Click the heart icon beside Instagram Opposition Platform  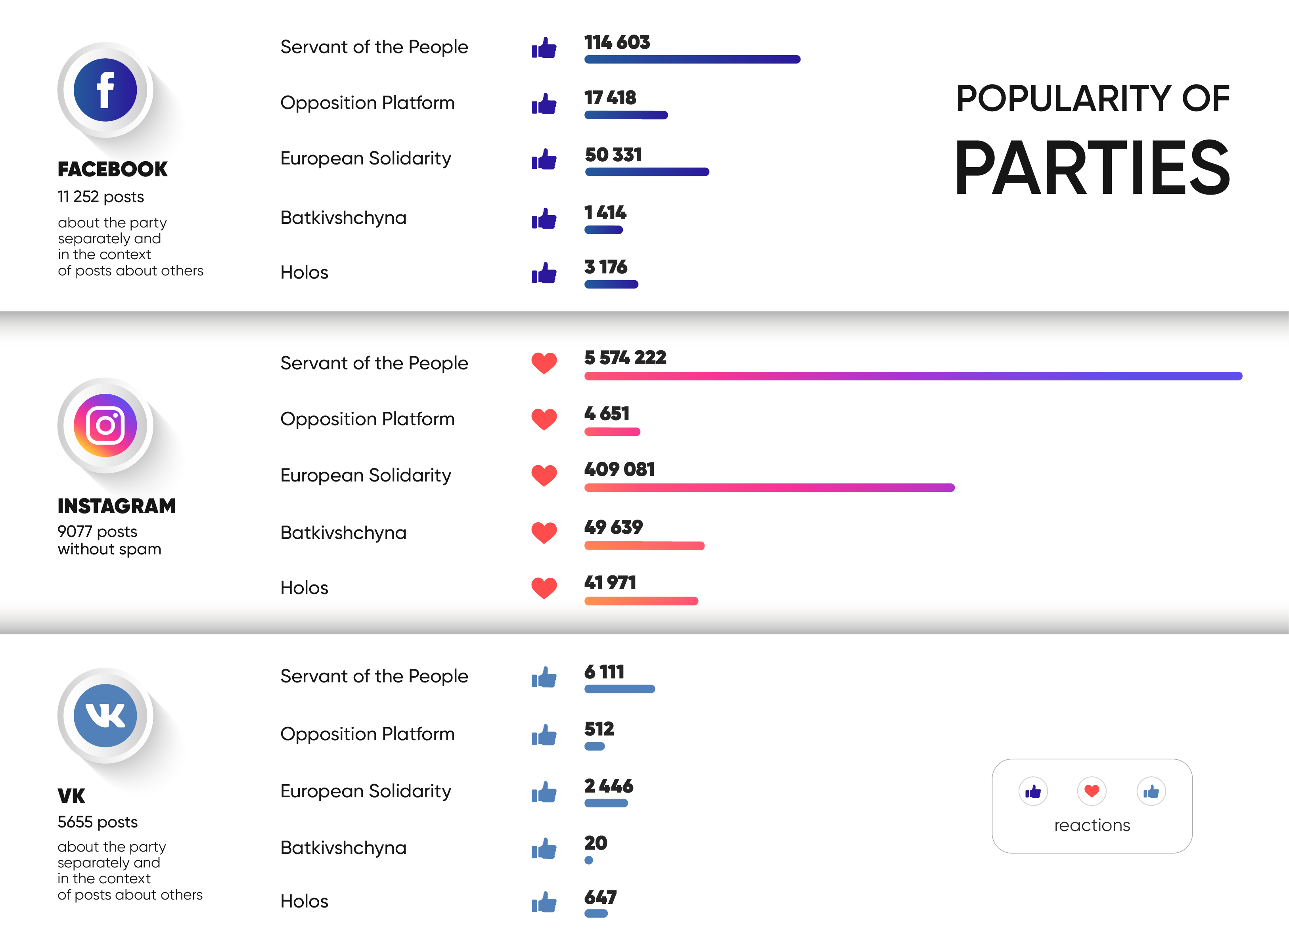[x=544, y=419]
